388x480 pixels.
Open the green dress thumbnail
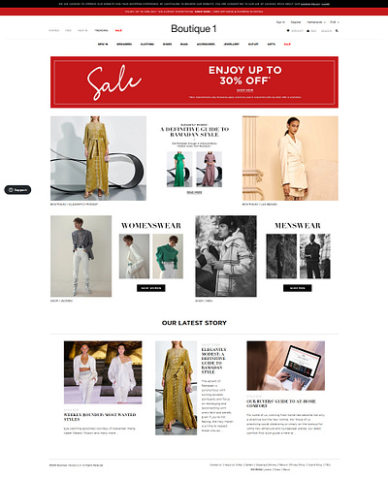coord(179,169)
